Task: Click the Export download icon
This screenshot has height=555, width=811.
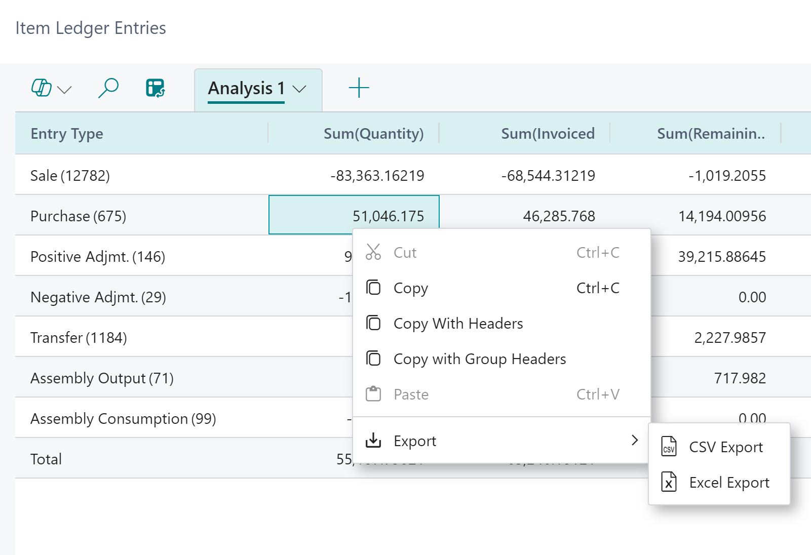Action: tap(374, 440)
